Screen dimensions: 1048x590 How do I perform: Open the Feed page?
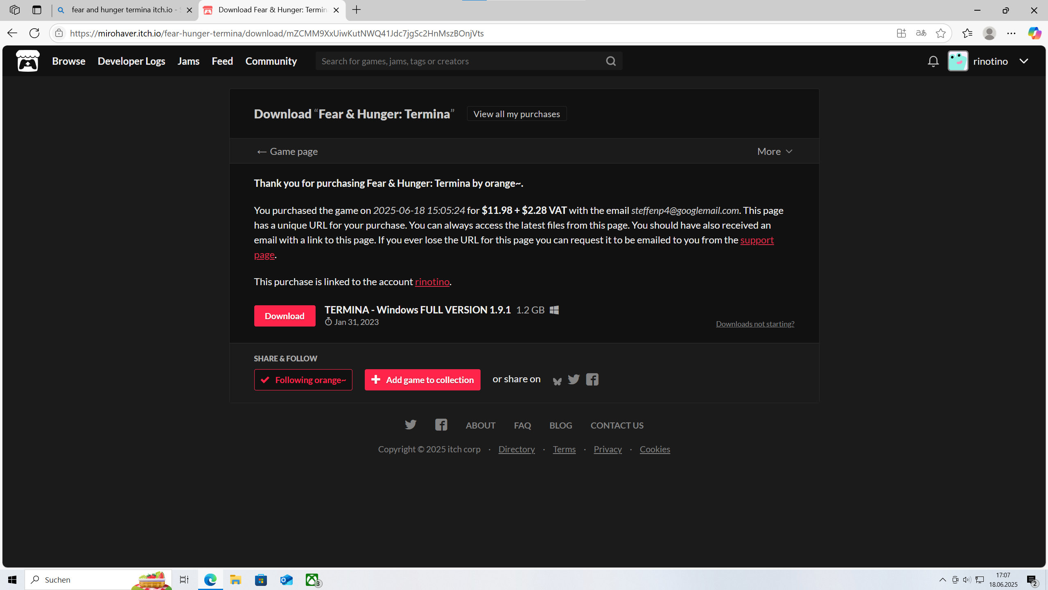[222, 61]
